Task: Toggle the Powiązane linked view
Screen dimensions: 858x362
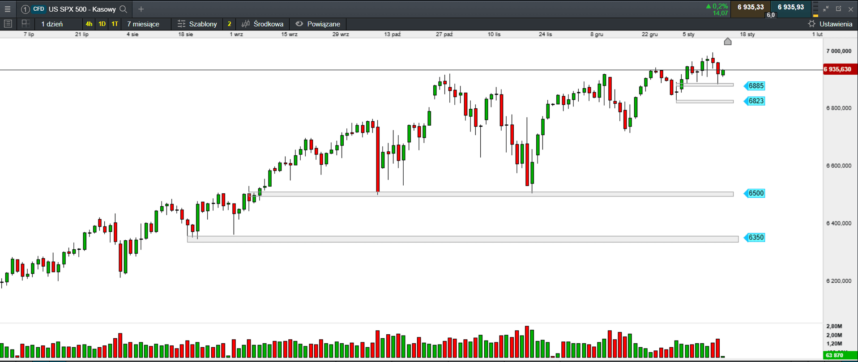Action: [x=318, y=24]
